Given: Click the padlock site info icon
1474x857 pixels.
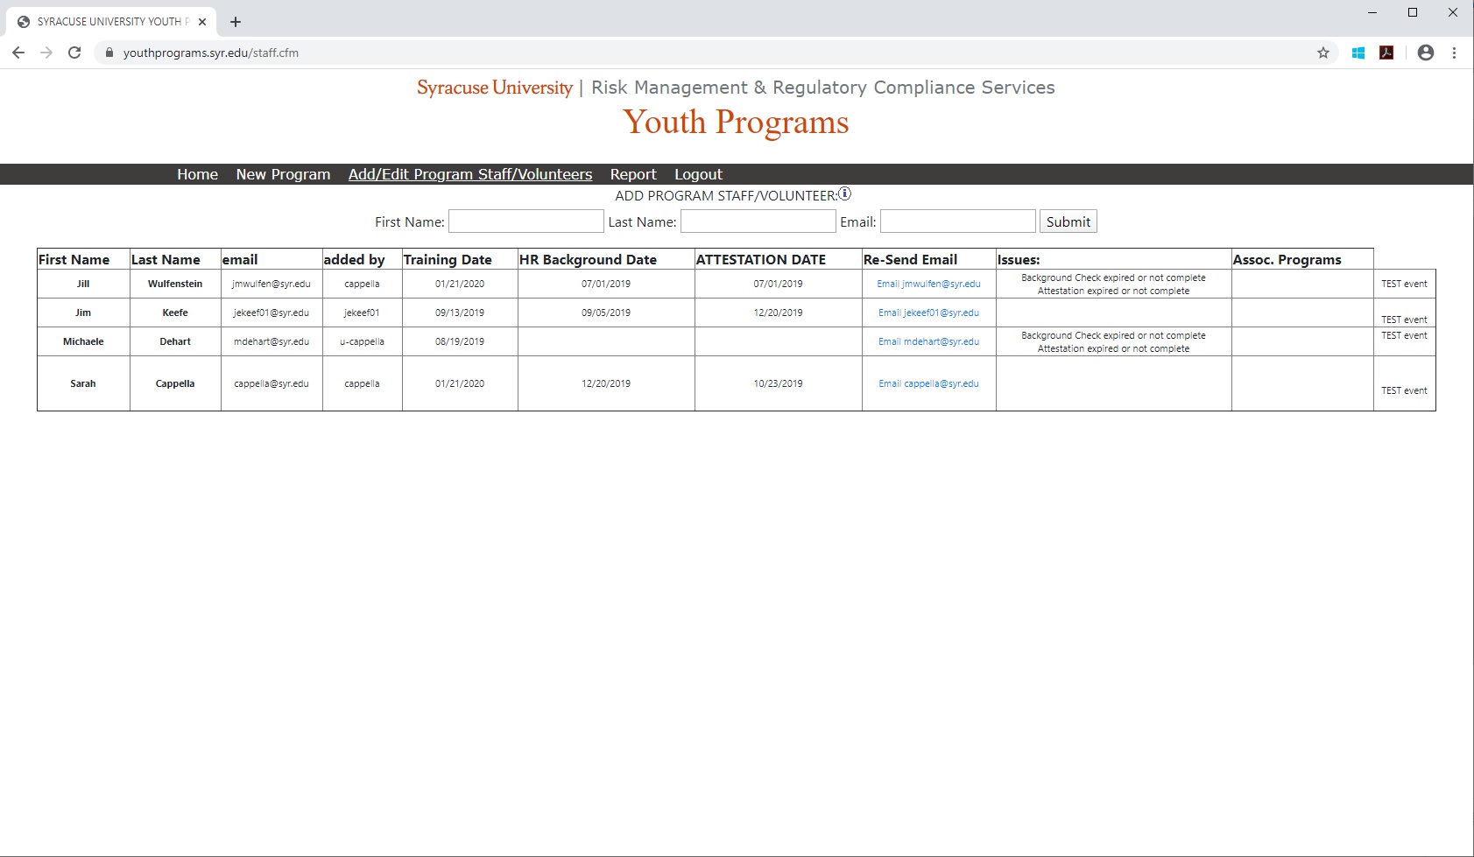Looking at the screenshot, I should pyautogui.click(x=109, y=53).
